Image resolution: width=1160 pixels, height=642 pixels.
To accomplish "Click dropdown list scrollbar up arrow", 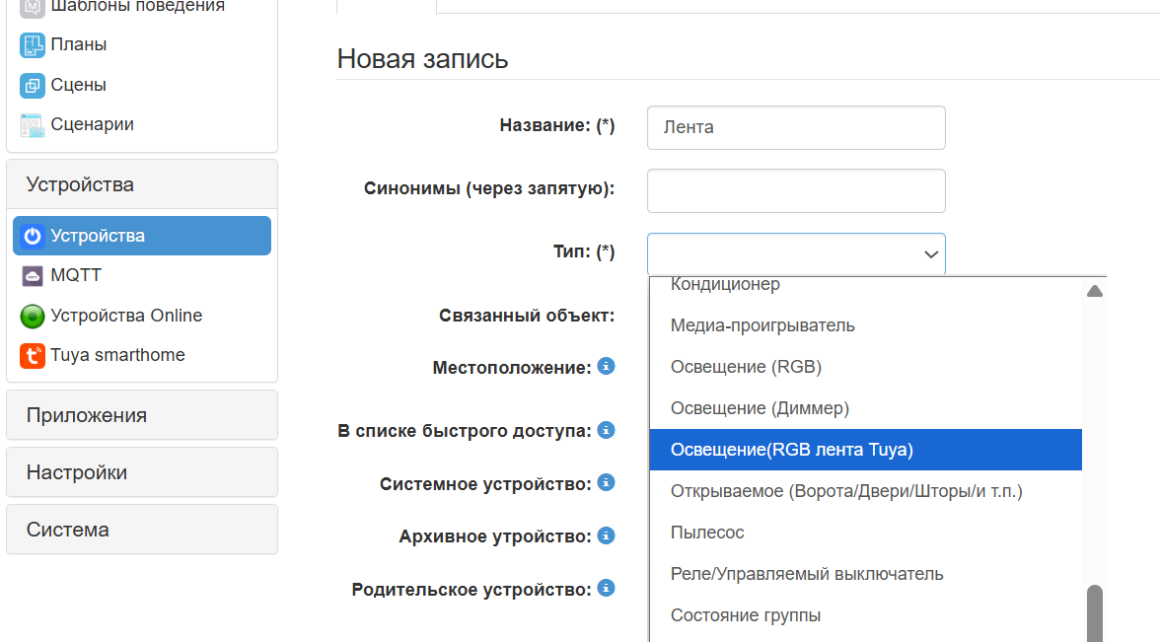I will click(x=1094, y=291).
